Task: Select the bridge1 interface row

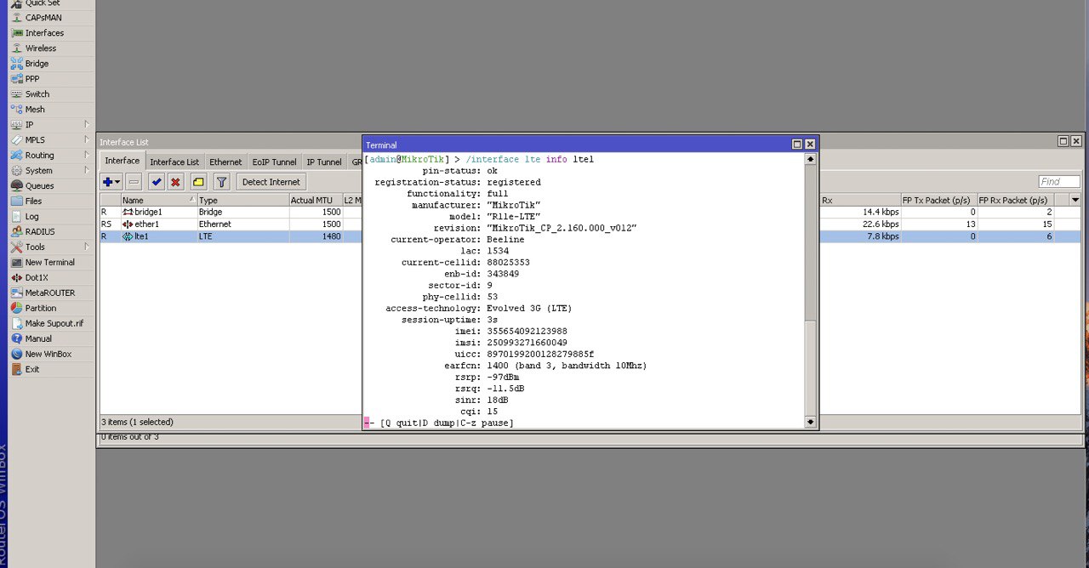Action: pos(590,212)
